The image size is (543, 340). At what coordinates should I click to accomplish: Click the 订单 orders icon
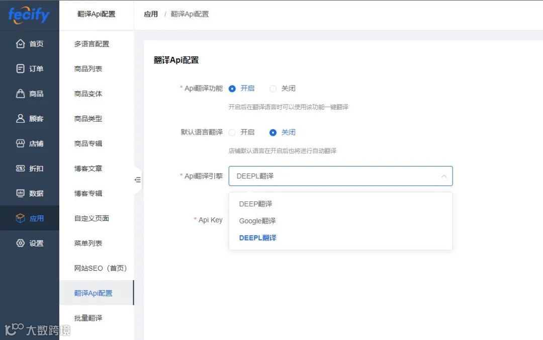pyautogui.click(x=21, y=68)
